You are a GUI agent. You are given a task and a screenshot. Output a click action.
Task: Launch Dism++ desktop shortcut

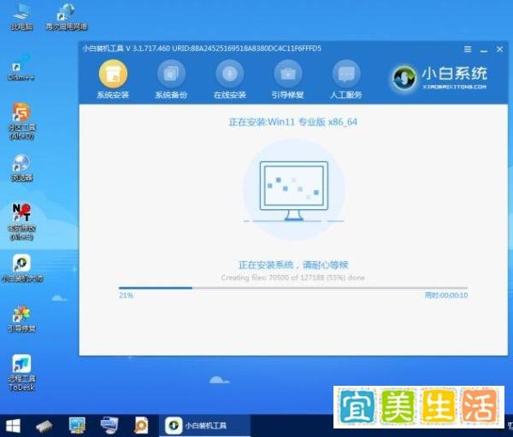21,67
